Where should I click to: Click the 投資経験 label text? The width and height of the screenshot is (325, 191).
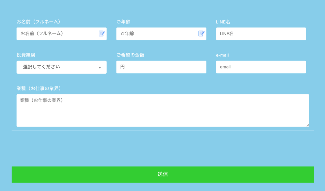(26, 55)
